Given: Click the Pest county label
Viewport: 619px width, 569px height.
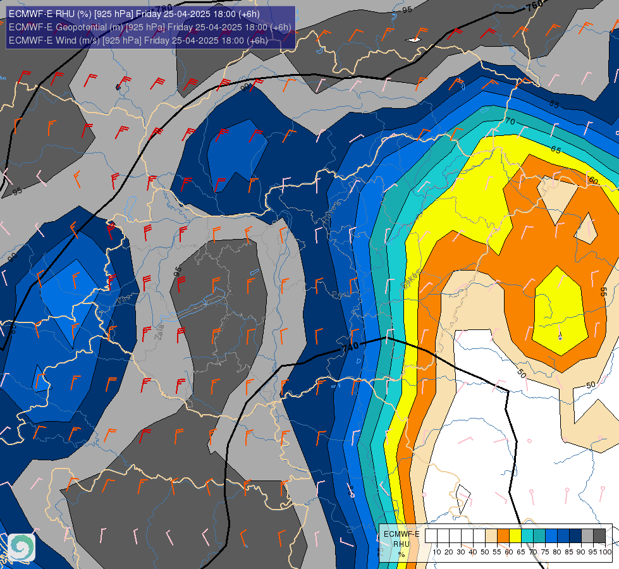Looking at the screenshot, I should pos(340,295).
